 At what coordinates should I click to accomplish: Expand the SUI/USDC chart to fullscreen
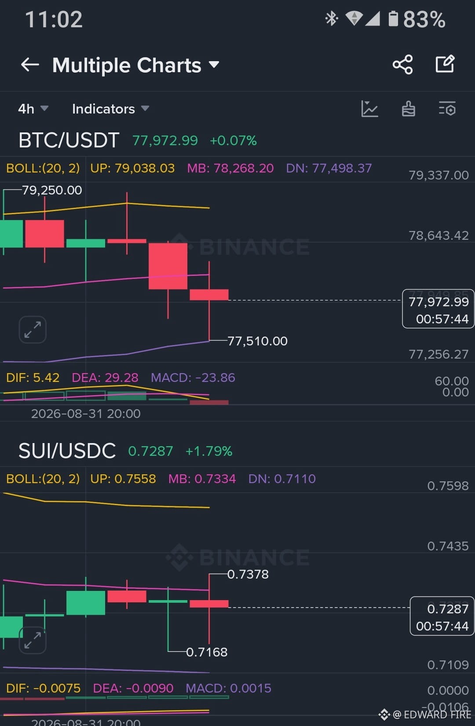tap(33, 640)
